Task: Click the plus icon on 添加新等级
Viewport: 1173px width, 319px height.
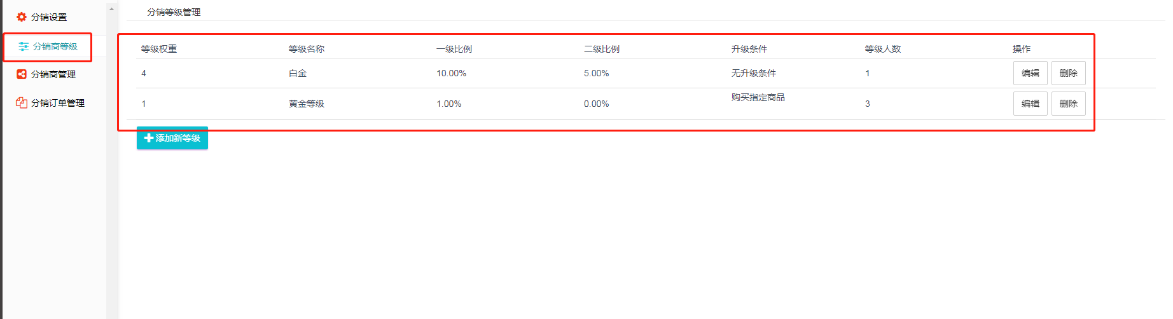Action: 149,138
